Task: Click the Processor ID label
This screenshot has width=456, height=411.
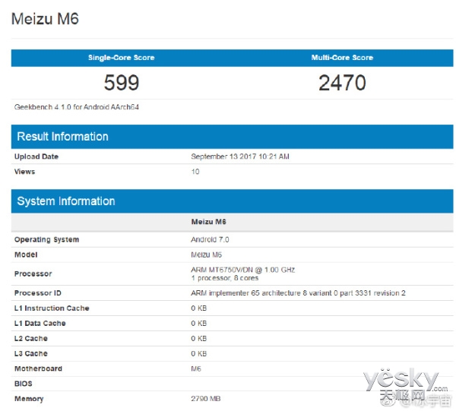Action: coord(38,293)
